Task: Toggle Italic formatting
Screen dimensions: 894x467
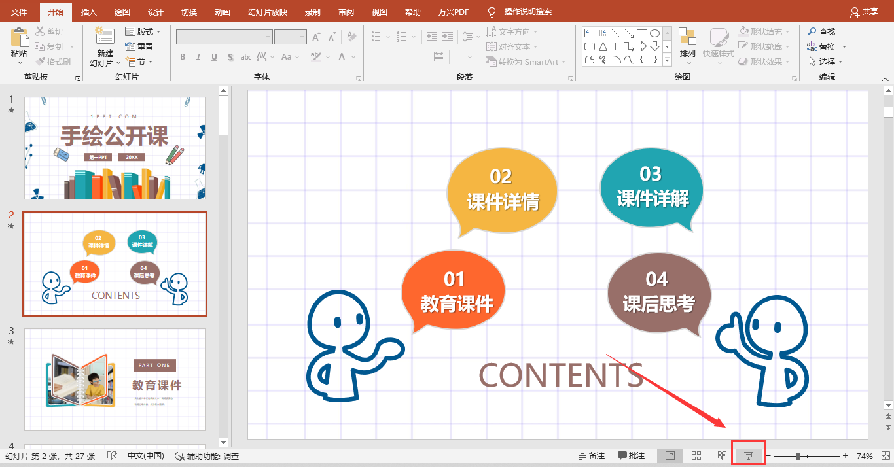Action: (x=198, y=57)
